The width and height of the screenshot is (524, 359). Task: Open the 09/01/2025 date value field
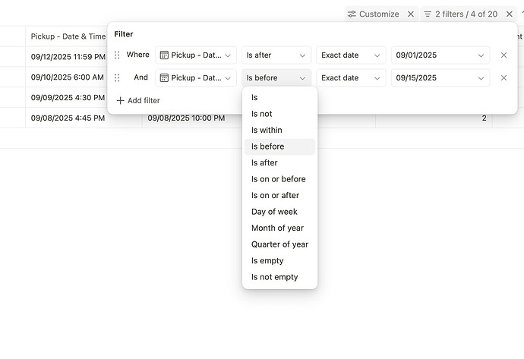point(440,55)
